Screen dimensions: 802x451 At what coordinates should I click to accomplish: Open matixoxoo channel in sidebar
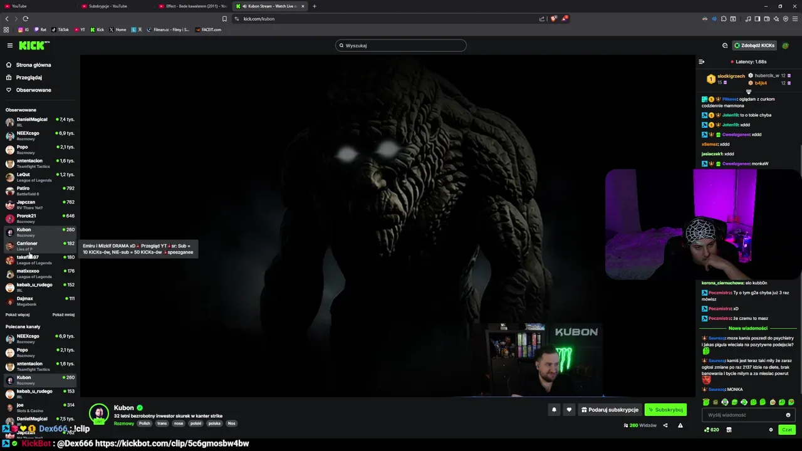point(40,273)
